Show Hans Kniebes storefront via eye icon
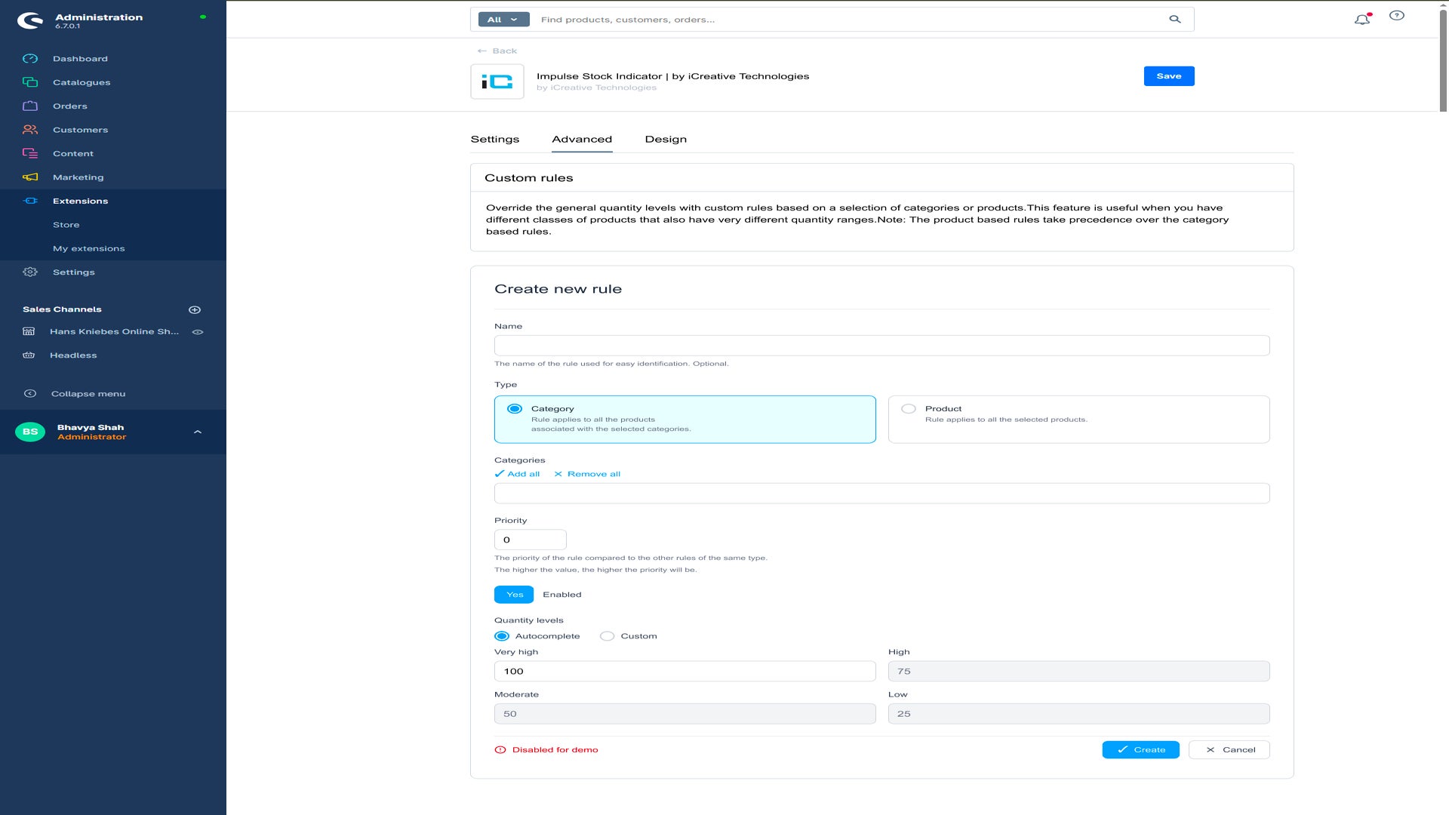 (x=198, y=332)
